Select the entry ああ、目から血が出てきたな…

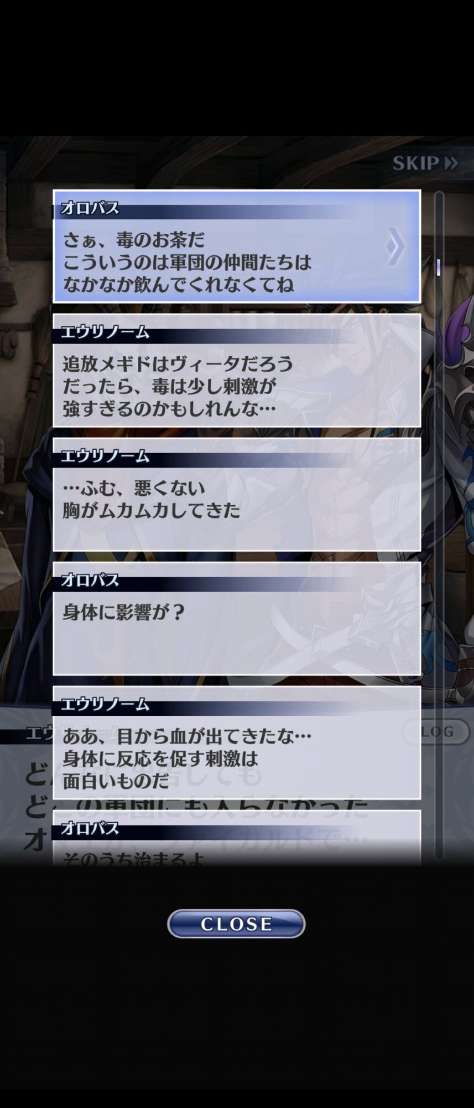[237, 742]
